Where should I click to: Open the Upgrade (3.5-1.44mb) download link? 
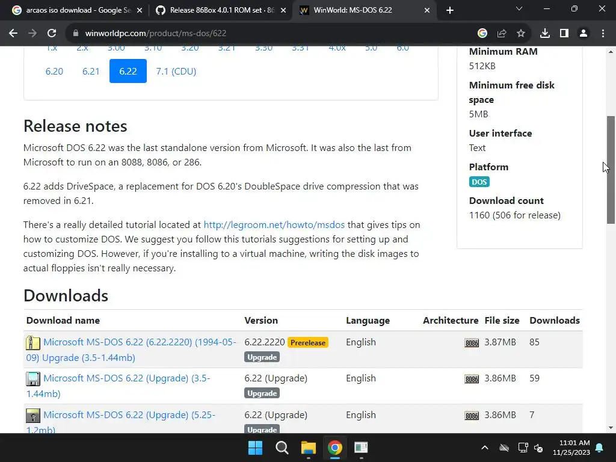point(119,386)
